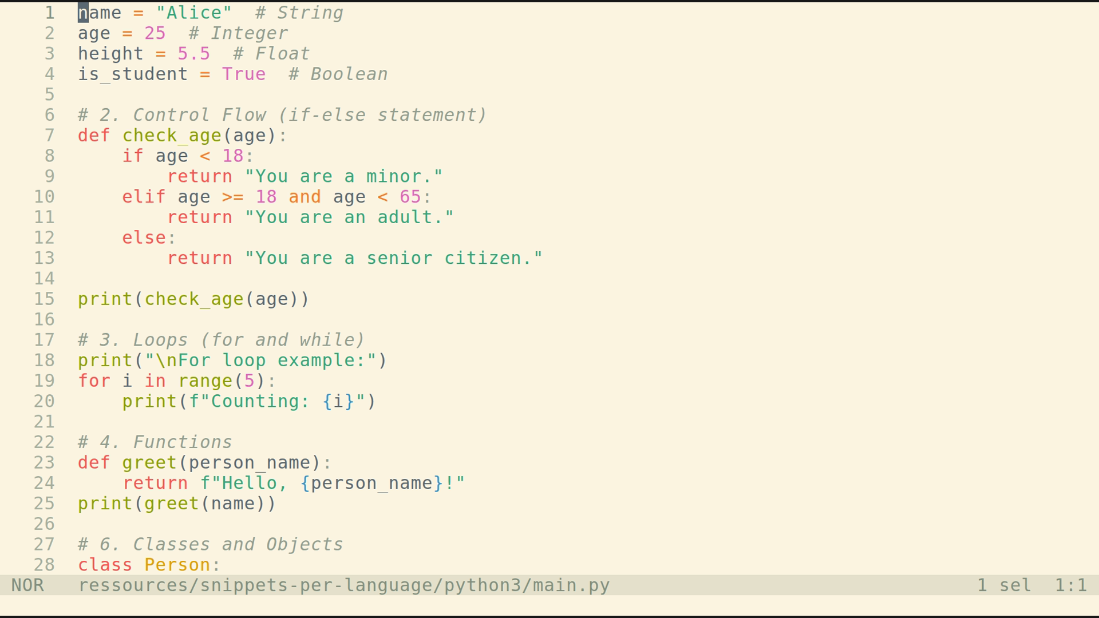Click the def keyword of check_age function
Viewport: 1099px width, 618px height.
(93, 136)
